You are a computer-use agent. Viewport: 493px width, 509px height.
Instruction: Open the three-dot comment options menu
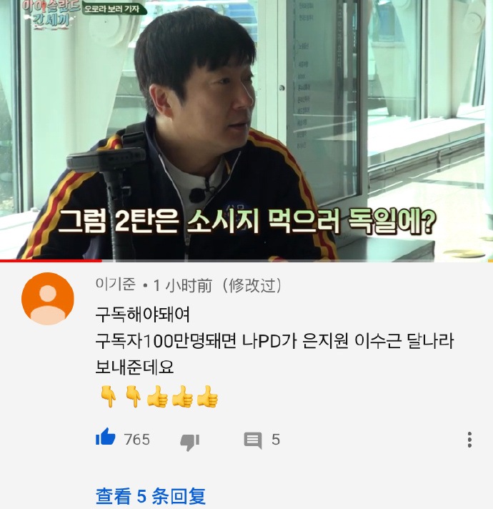(469, 440)
